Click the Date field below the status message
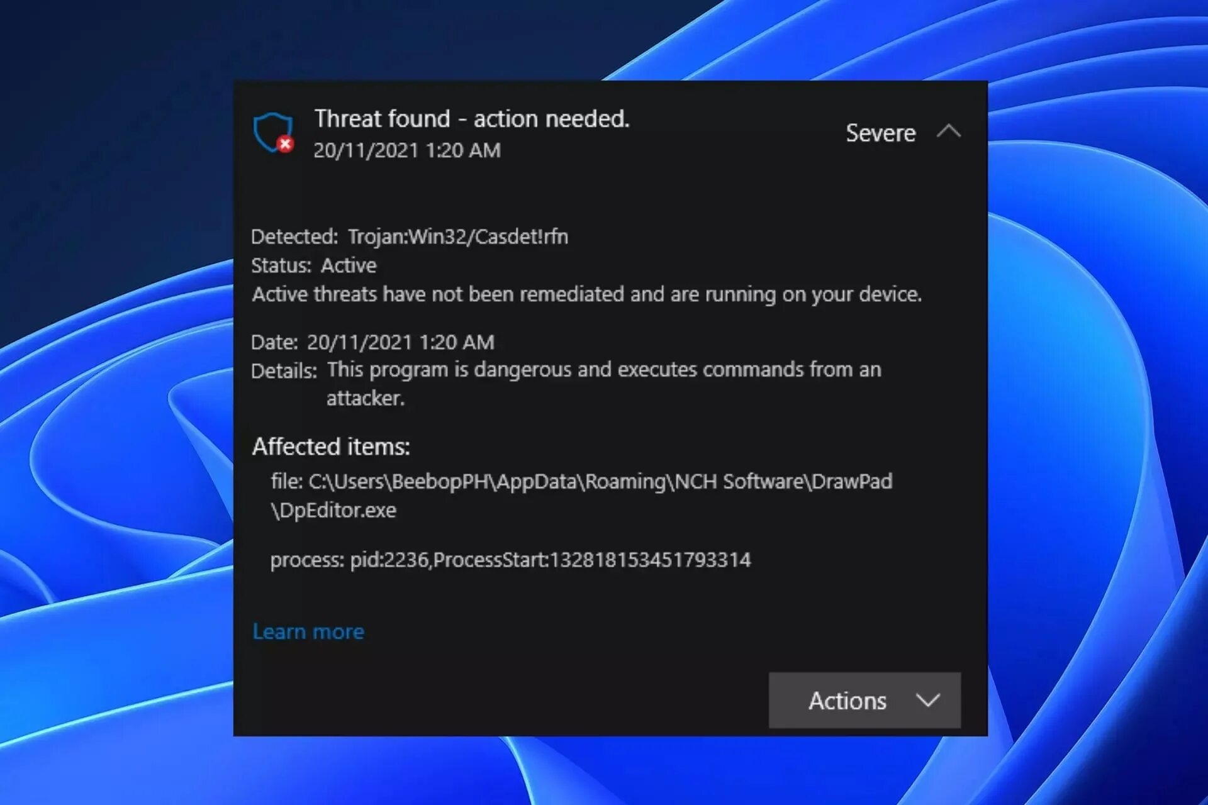 point(372,342)
